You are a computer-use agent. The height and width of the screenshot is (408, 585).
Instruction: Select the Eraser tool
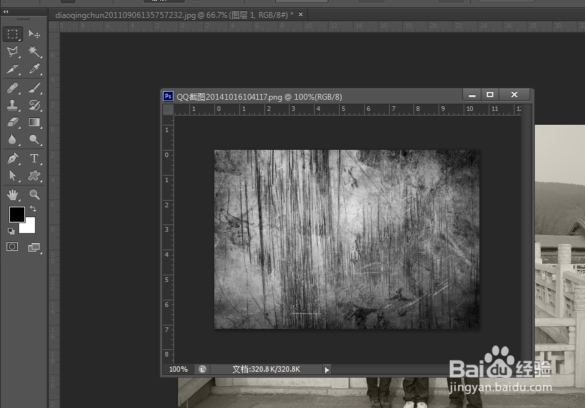[13, 122]
